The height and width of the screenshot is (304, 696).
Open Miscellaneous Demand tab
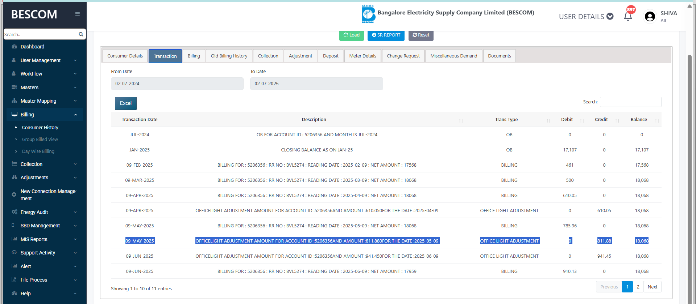[x=454, y=56]
